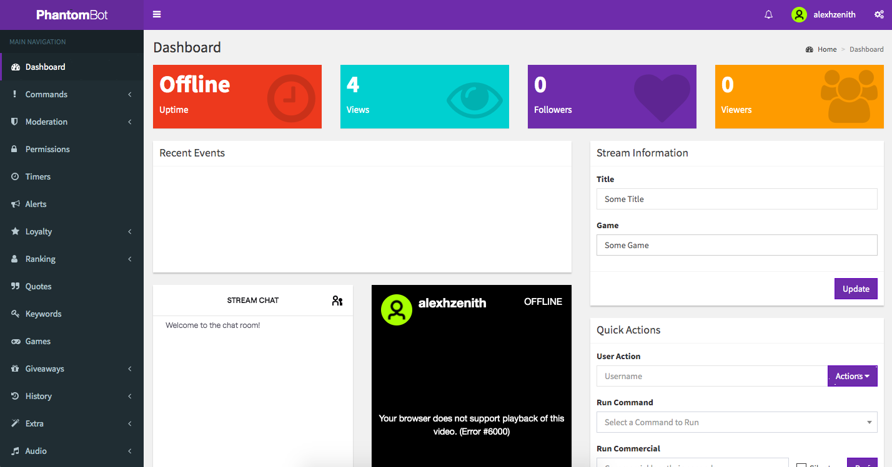
Task: Click the green avatar in top bar
Action: (x=799, y=14)
